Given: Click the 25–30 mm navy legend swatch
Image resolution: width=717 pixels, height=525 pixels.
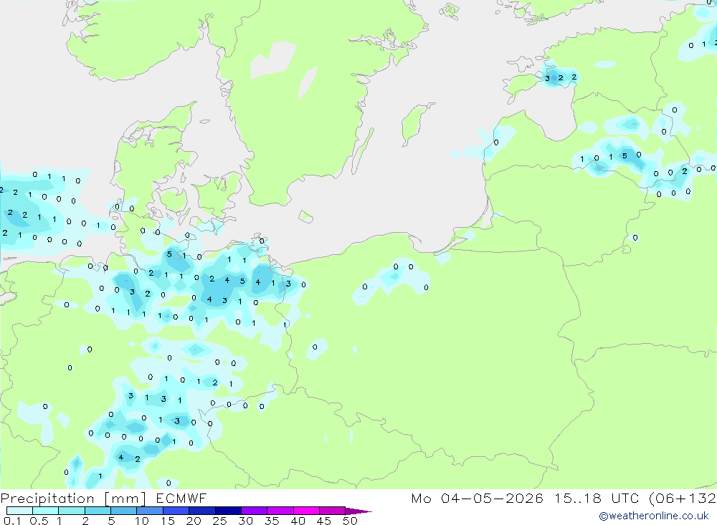Looking at the screenshot, I should coord(228,511).
